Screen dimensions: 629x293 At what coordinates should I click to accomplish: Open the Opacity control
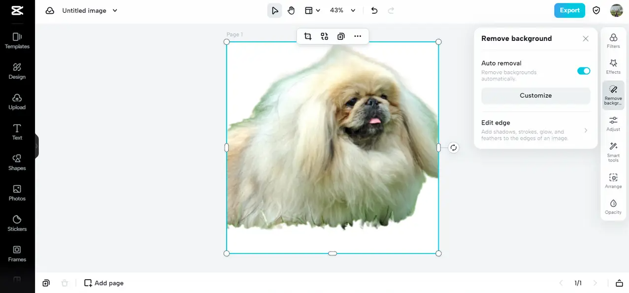pyautogui.click(x=613, y=207)
